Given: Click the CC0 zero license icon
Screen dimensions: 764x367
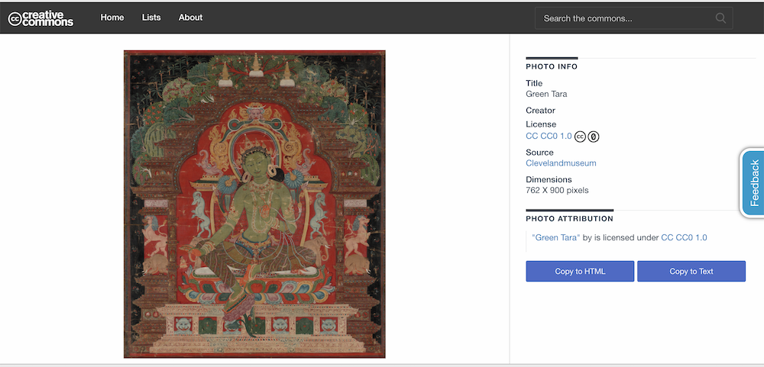Looking at the screenshot, I should click(593, 137).
